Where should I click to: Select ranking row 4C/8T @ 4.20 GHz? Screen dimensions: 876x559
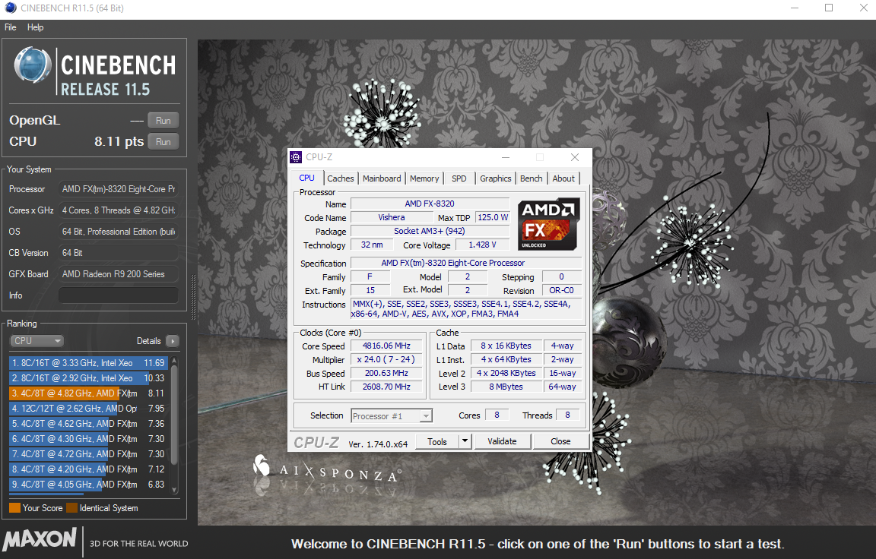[x=88, y=469]
